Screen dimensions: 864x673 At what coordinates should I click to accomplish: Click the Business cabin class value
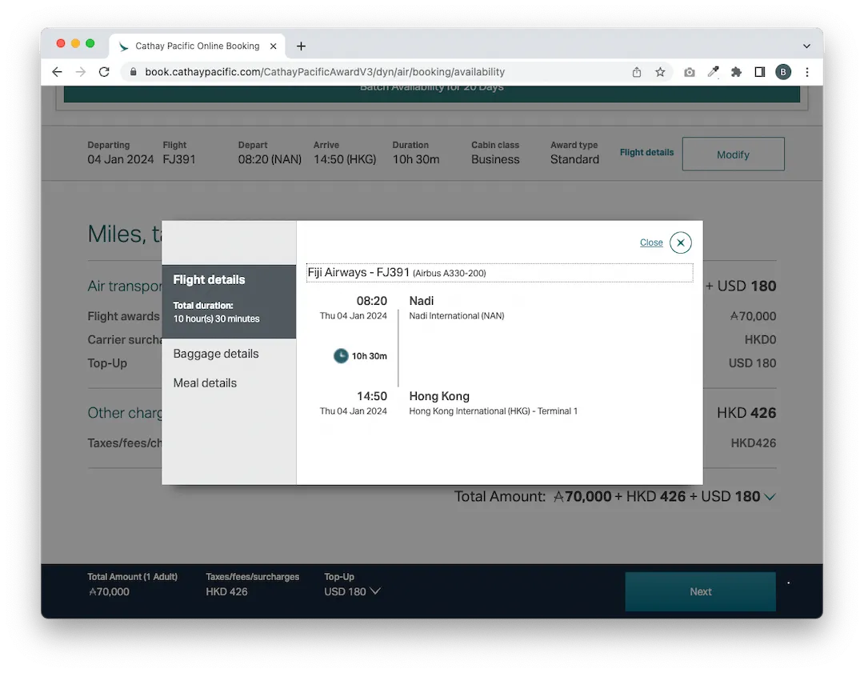[x=495, y=159]
